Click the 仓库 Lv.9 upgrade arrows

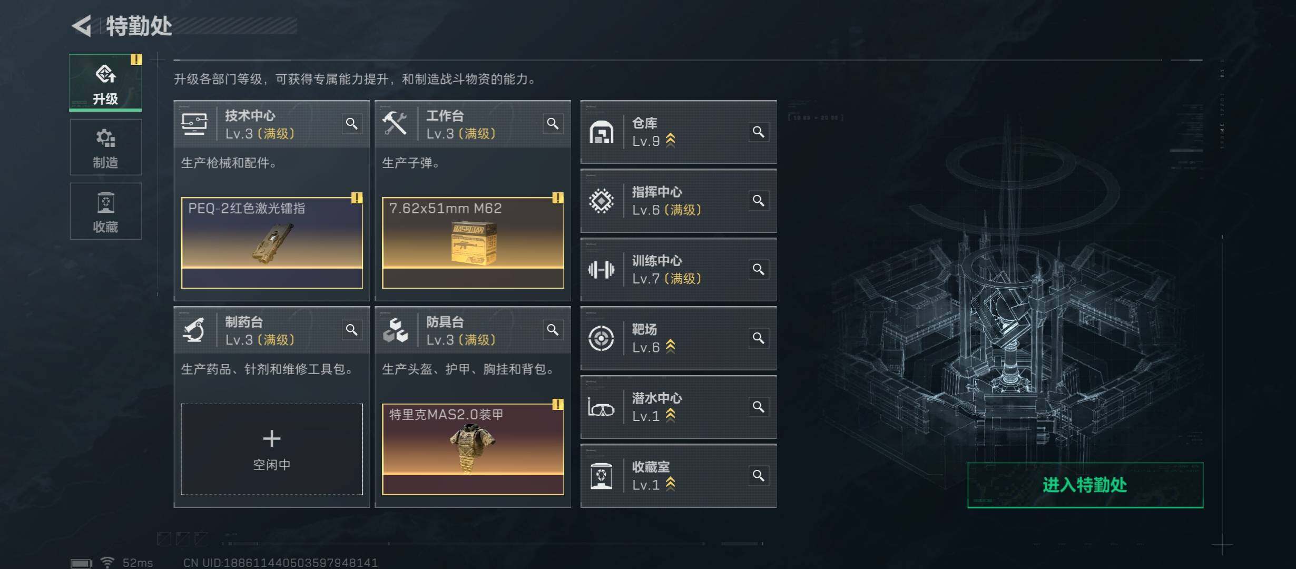670,140
